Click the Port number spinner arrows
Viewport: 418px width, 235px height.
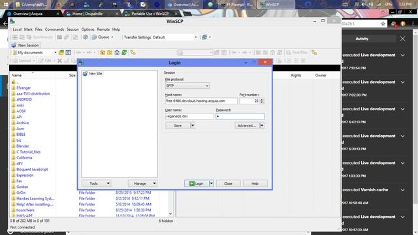pos(262,101)
